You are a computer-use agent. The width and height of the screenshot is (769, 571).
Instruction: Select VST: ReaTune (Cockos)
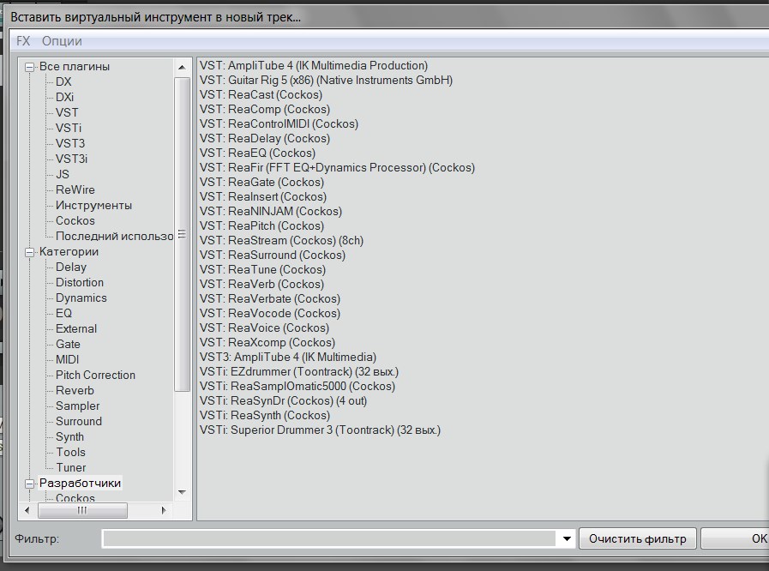point(262,270)
